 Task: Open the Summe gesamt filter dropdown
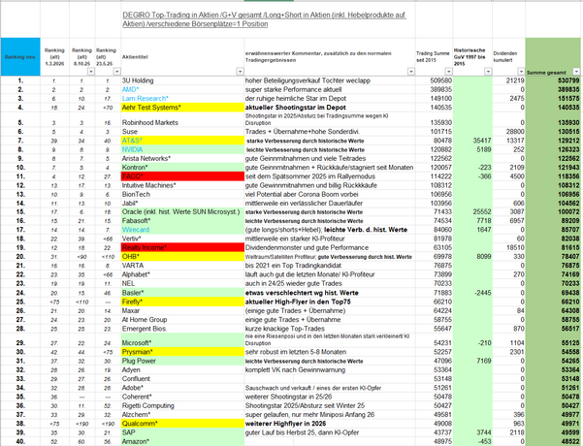click(576, 72)
